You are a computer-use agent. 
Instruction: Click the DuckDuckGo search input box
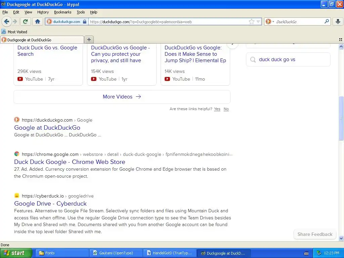[299, 22]
